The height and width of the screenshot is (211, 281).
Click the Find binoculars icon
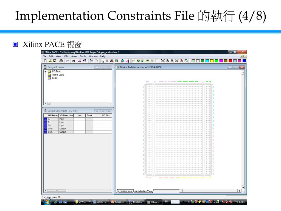74,61
